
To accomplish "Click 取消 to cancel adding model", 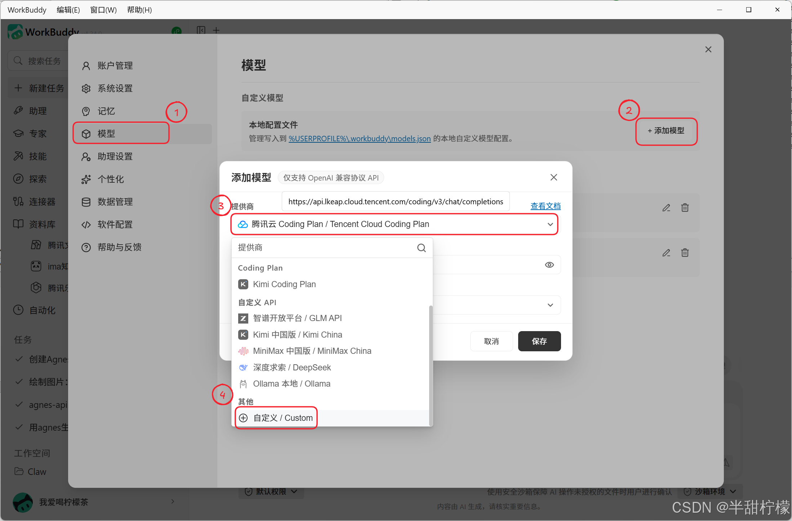I will 491,341.
